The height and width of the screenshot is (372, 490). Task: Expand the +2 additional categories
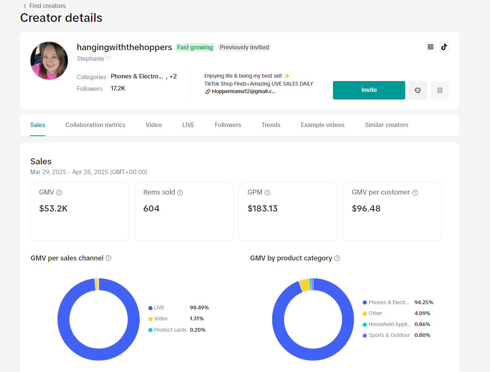click(x=173, y=77)
